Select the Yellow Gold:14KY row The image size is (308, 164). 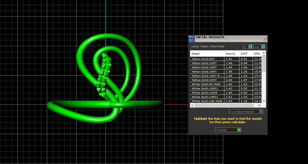(x=226, y=67)
